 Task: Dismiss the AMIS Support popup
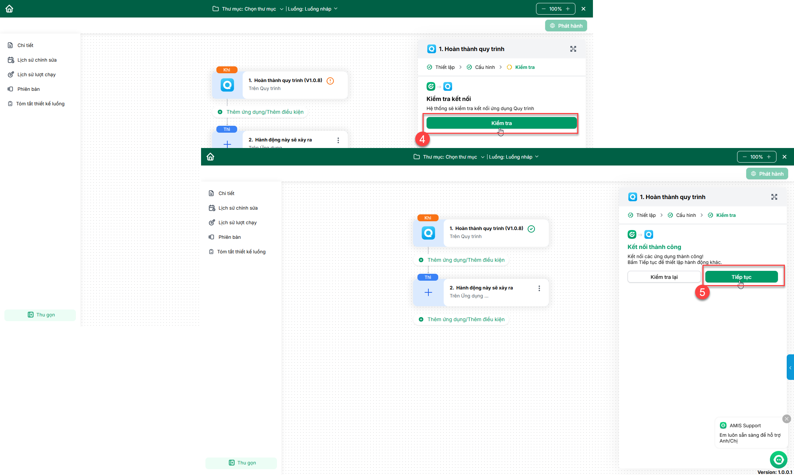click(786, 419)
